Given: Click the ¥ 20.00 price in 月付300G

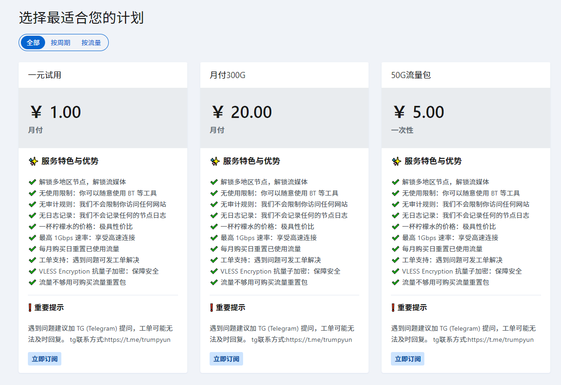Looking at the screenshot, I should pos(242,112).
